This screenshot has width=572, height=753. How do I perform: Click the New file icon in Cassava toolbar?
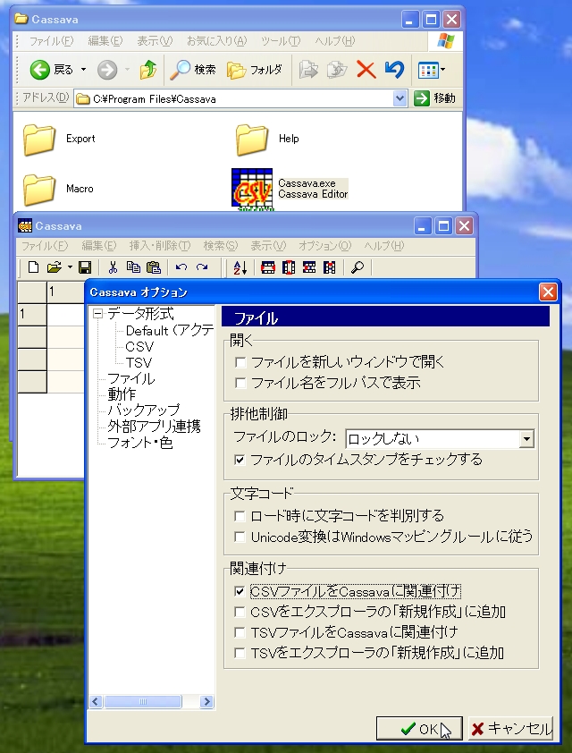coord(34,267)
